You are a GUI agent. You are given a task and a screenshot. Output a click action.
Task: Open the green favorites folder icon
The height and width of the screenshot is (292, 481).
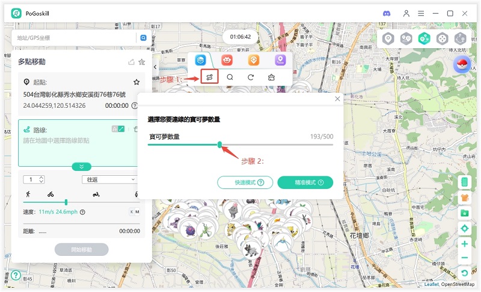[x=464, y=213]
